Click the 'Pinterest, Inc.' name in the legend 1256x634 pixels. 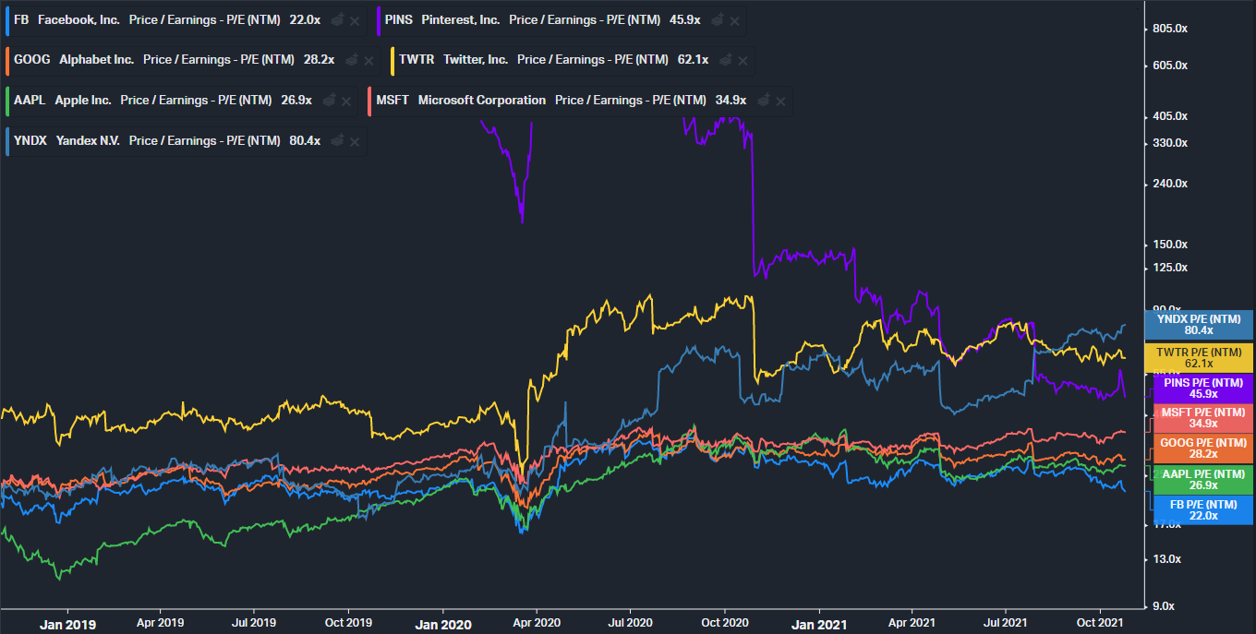pyautogui.click(x=461, y=19)
